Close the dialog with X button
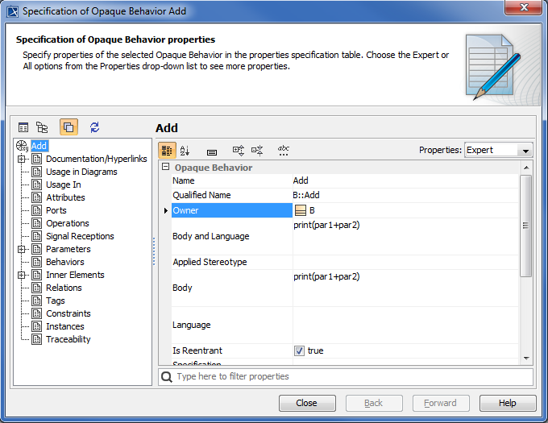 (x=524, y=7)
